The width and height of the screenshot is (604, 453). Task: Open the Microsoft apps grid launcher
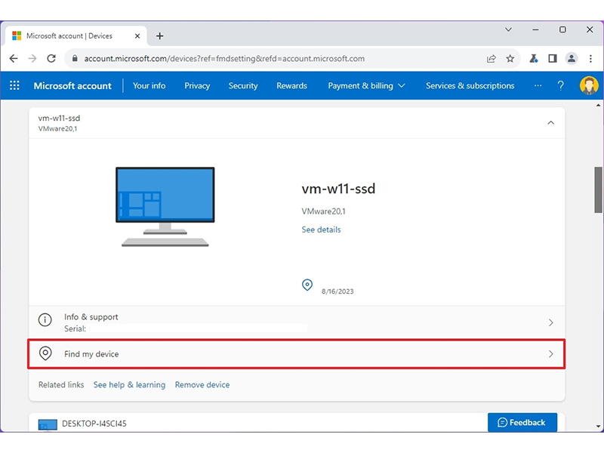coord(14,85)
